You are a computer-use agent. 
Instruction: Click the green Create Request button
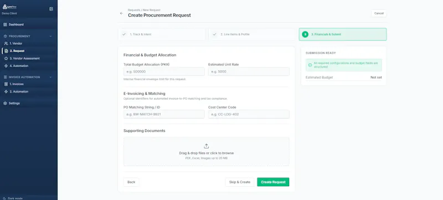coord(273,182)
